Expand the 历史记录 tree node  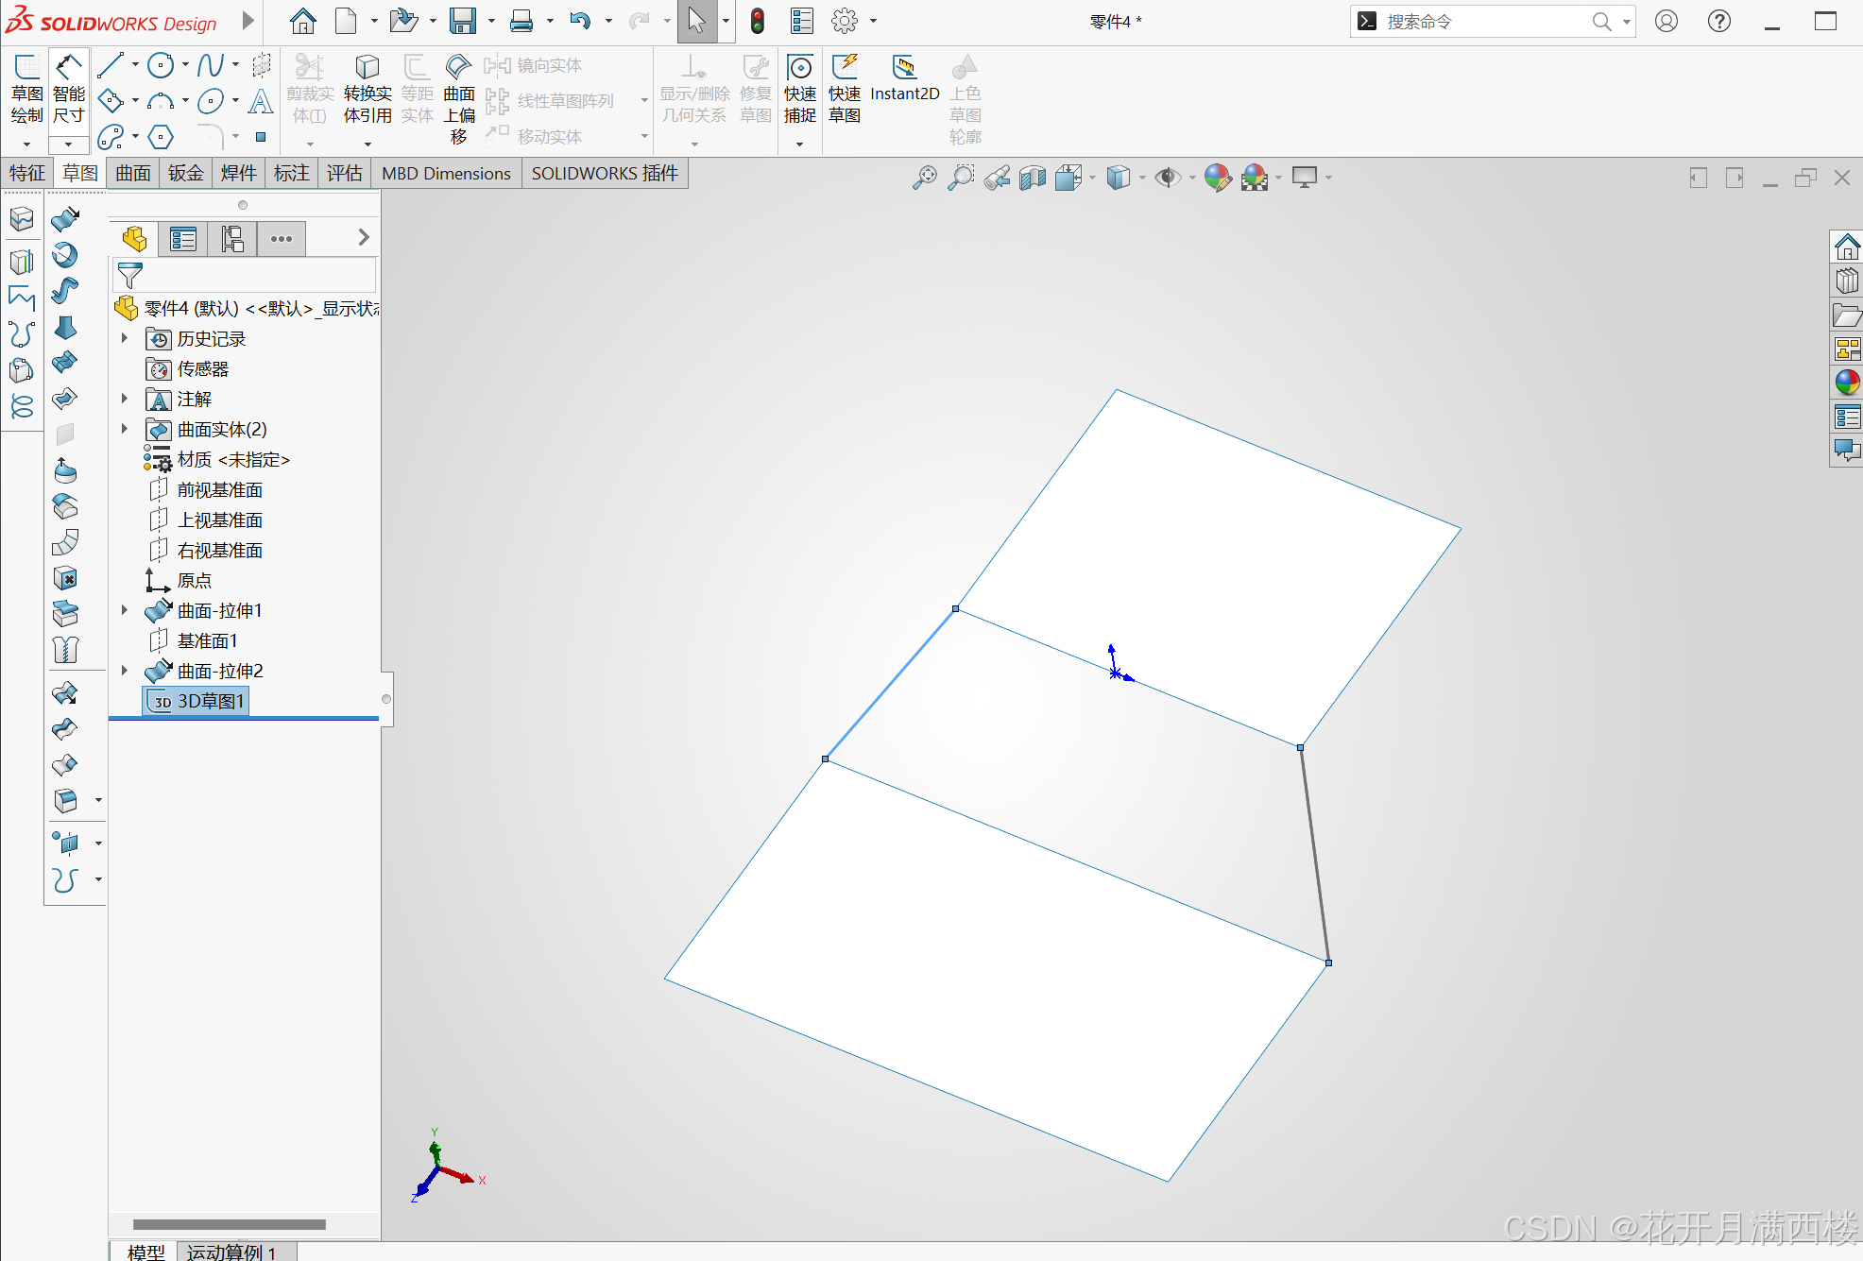pos(125,338)
